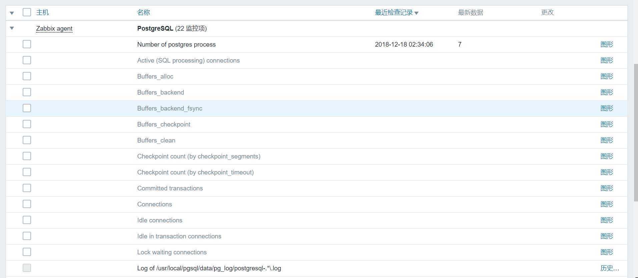Toggle the select-all checkbox in header

coord(27,12)
